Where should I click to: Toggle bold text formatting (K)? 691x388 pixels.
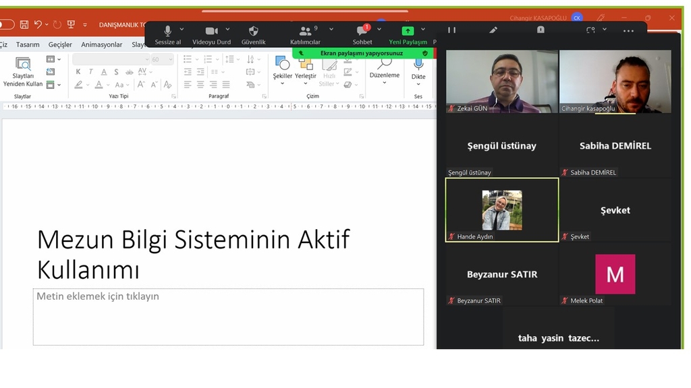[79, 72]
